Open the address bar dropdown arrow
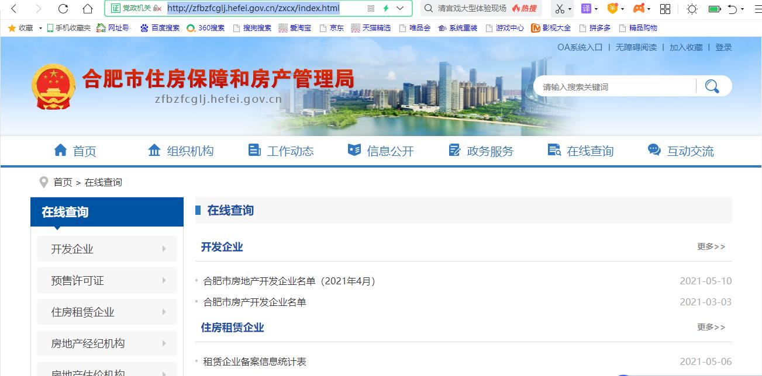 (x=399, y=9)
